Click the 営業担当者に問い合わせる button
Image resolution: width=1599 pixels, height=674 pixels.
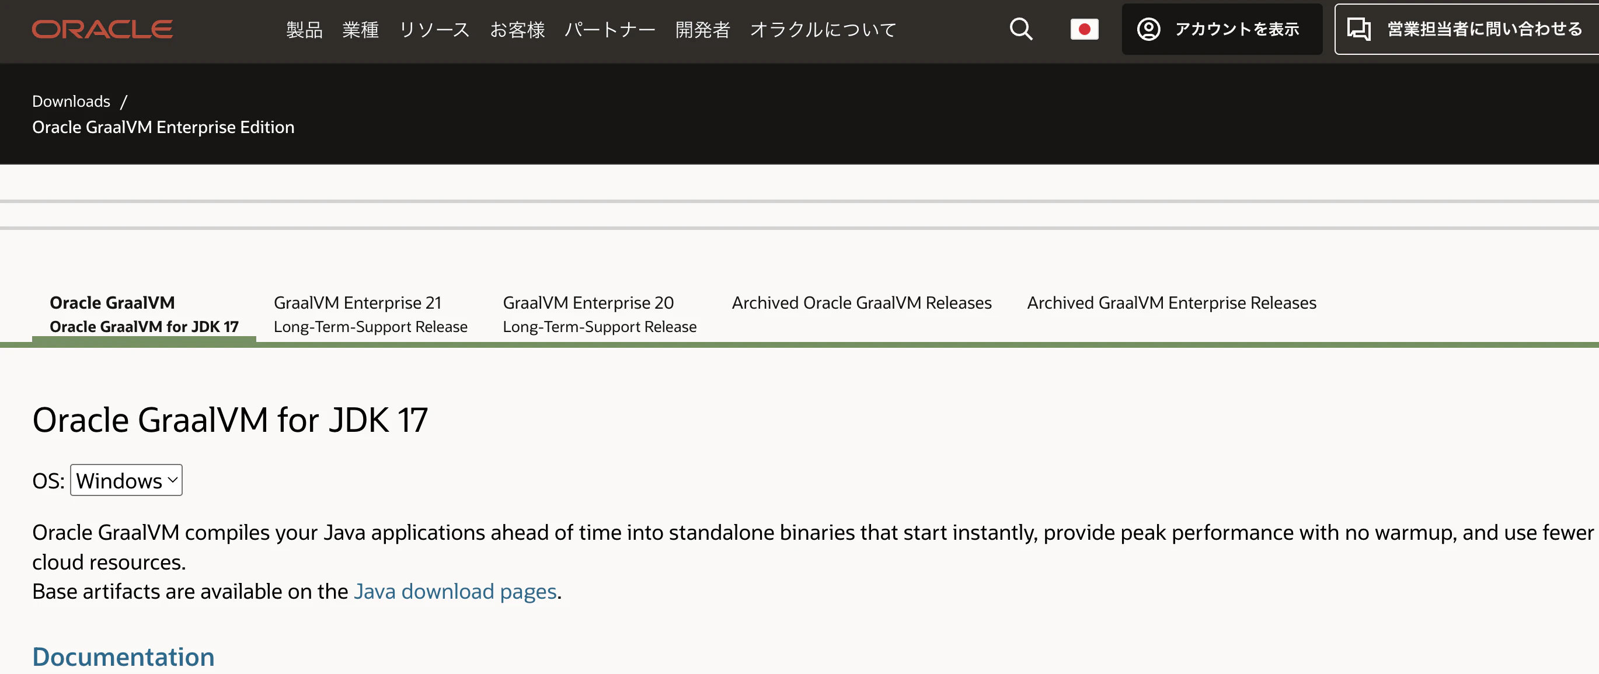1467,29
